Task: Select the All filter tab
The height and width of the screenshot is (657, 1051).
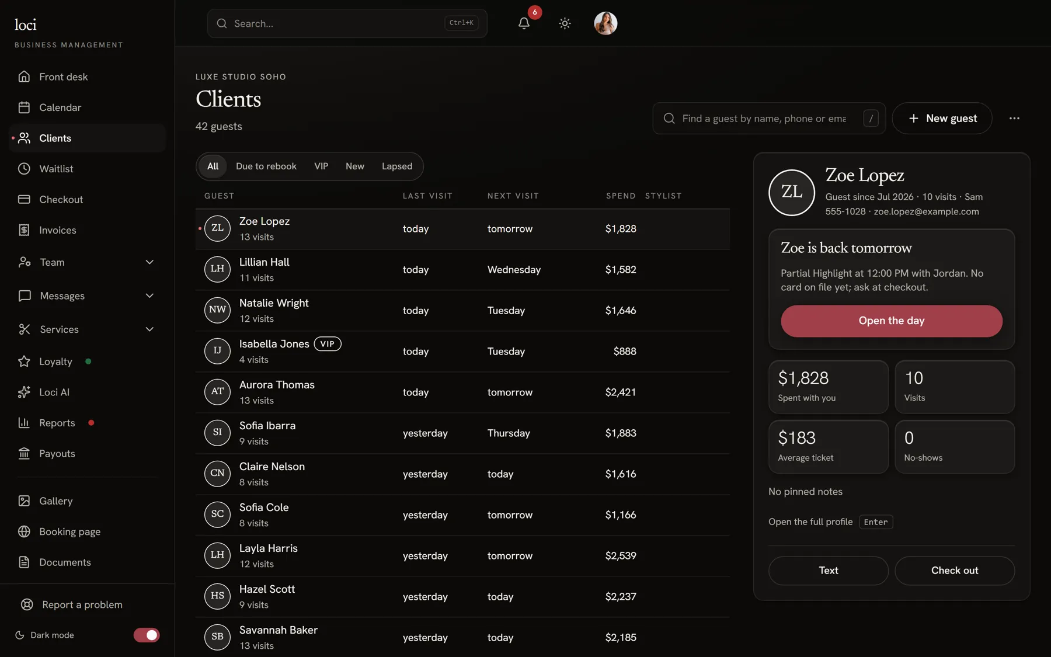Action: click(213, 166)
